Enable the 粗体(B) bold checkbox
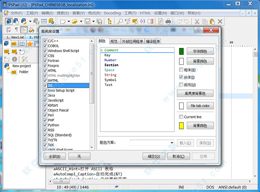The height and width of the screenshot is (192, 260). click(181, 70)
